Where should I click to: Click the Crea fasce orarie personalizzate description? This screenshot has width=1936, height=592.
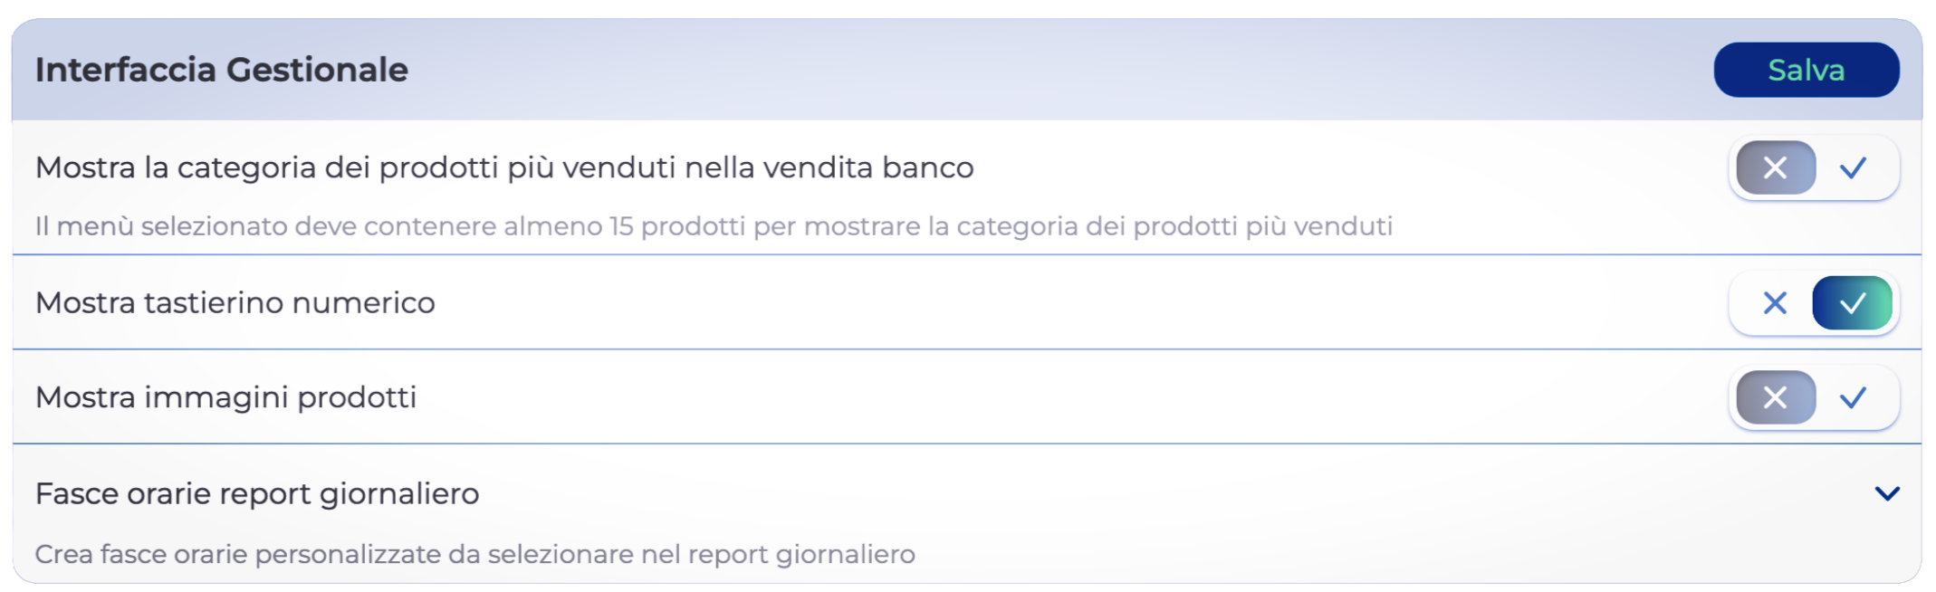475,554
